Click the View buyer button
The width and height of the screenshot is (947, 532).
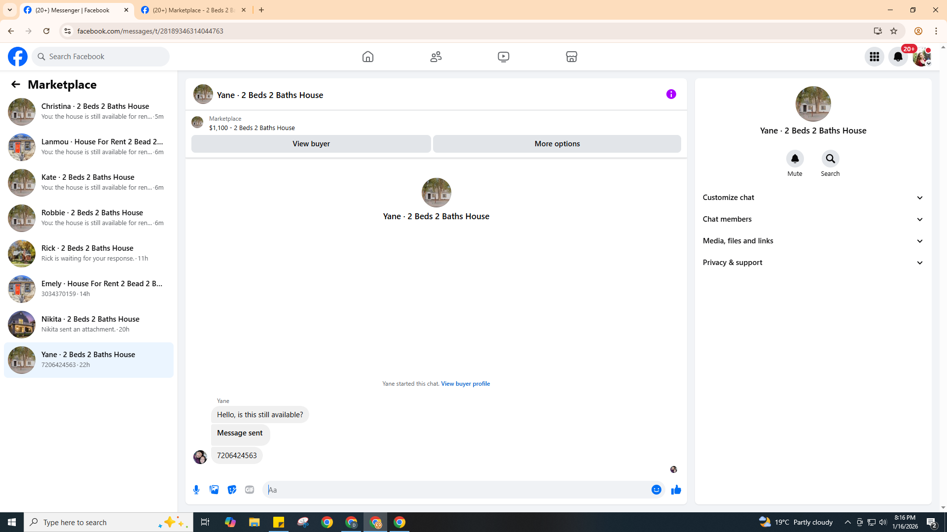click(x=311, y=144)
